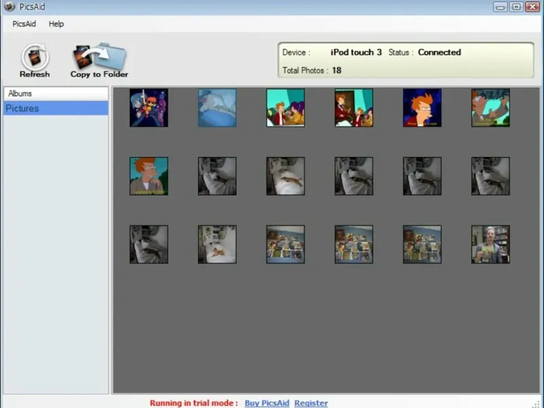Follow the Register link
Viewport: 544px width, 408px height.
click(x=311, y=403)
